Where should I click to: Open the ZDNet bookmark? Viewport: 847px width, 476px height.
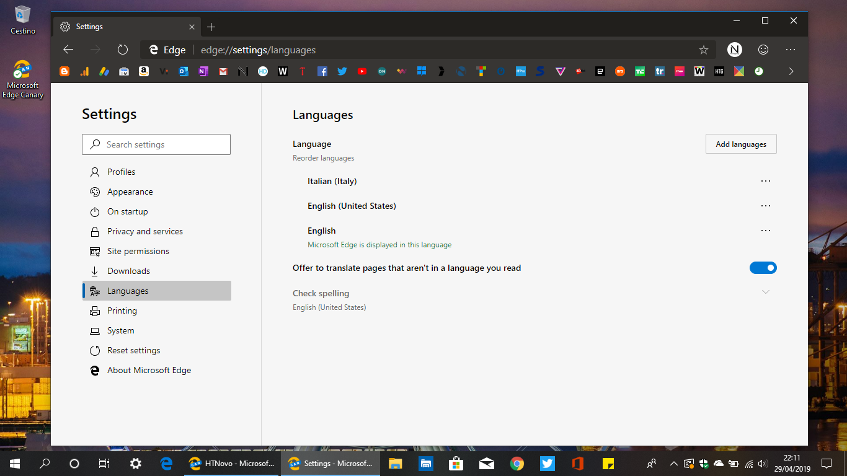(x=580, y=71)
